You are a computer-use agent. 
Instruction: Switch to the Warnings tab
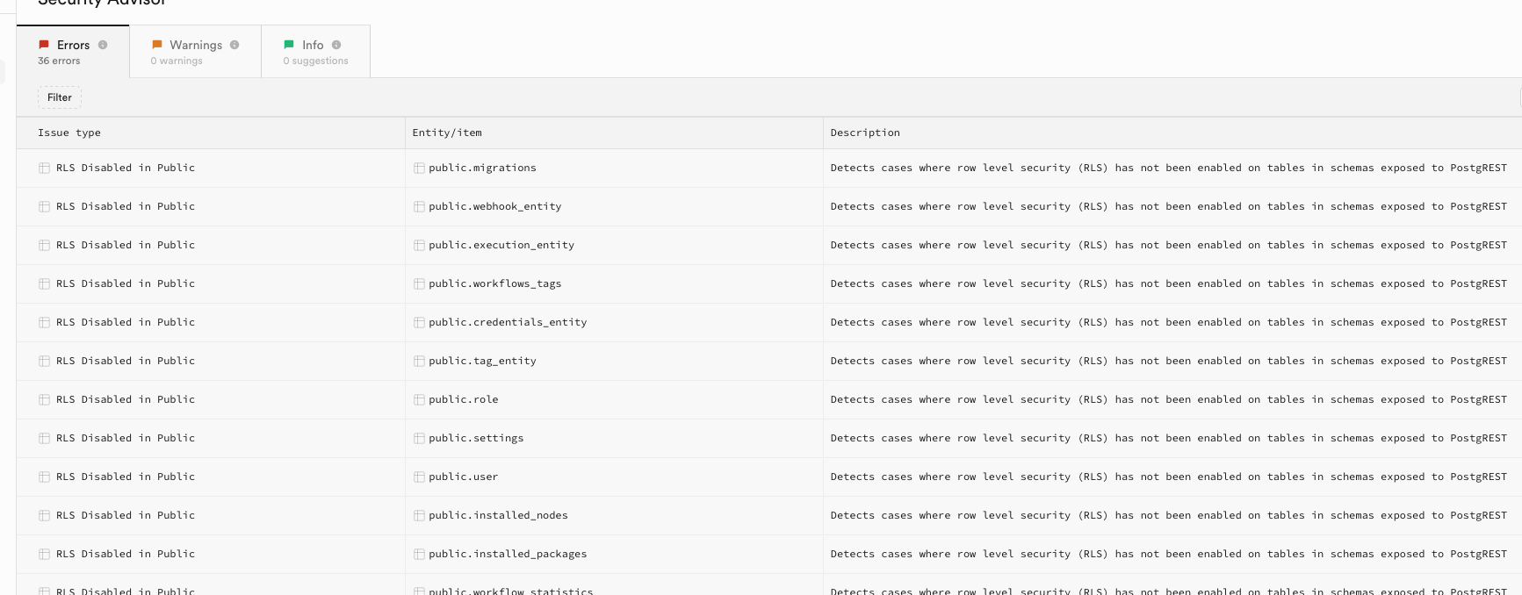(195, 52)
